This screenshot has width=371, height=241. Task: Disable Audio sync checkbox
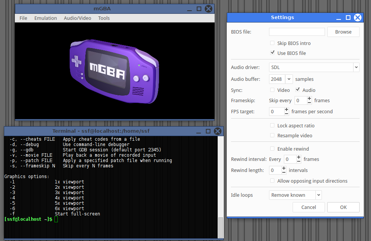pos(298,90)
